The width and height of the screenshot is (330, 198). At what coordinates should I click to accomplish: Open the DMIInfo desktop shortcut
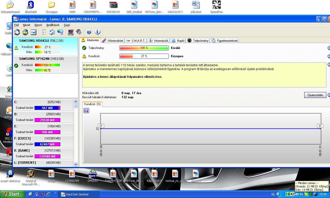tap(93, 176)
